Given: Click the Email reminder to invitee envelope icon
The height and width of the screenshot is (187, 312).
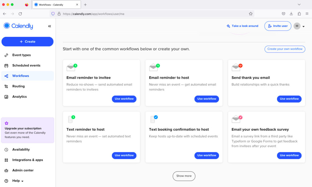Looking at the screenshot, I should (x=71, y=67).
